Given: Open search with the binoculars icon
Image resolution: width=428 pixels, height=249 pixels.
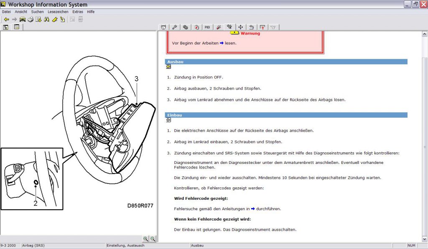Looking at the screenshot, I should [46, 19].
